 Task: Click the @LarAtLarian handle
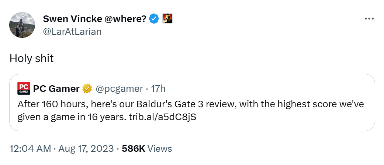coord(72,31)
